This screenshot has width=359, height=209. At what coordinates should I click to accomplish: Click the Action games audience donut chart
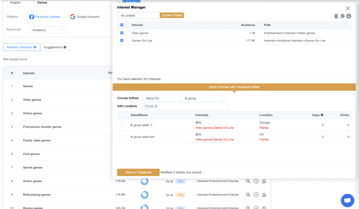[144, 181]
